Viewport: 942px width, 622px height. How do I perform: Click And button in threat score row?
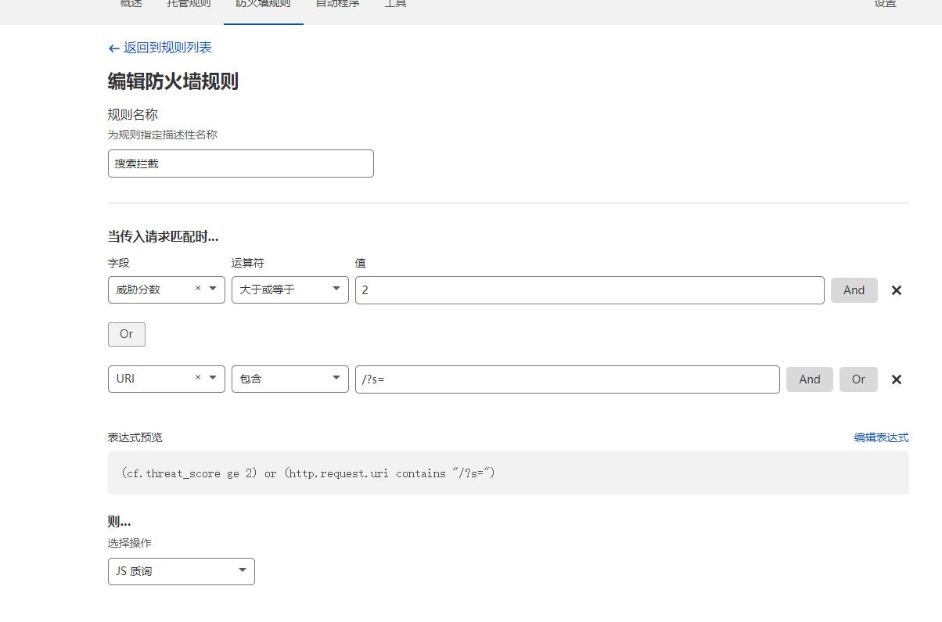point(854,290)
